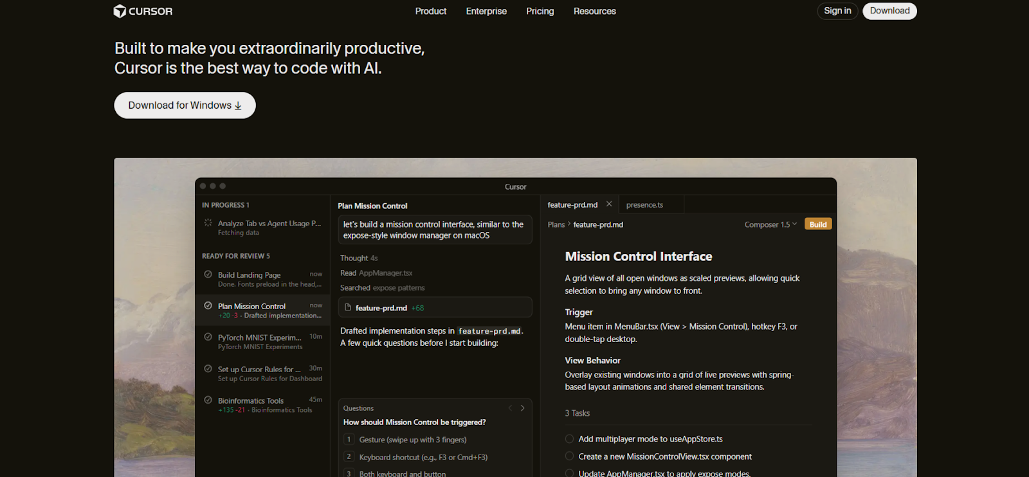Open the Enterprise page
Screen dimensions: 1029x477
[486, 11]
